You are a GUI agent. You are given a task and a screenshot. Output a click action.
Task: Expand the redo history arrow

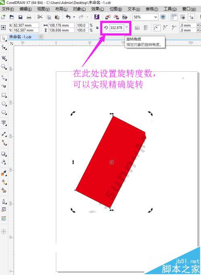point(87,17)
